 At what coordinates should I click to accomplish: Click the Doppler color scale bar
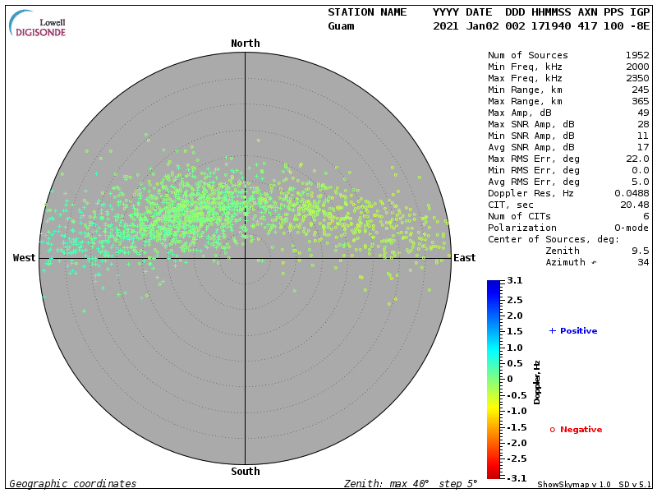[x=493, y=379]
